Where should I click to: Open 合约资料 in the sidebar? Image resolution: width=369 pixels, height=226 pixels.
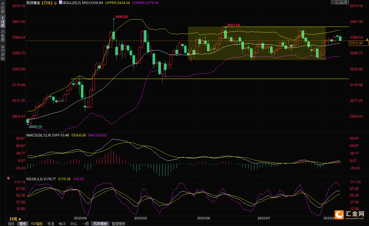[x=3, y=52]
